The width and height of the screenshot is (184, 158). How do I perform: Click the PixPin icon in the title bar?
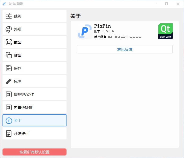[4, 4]
